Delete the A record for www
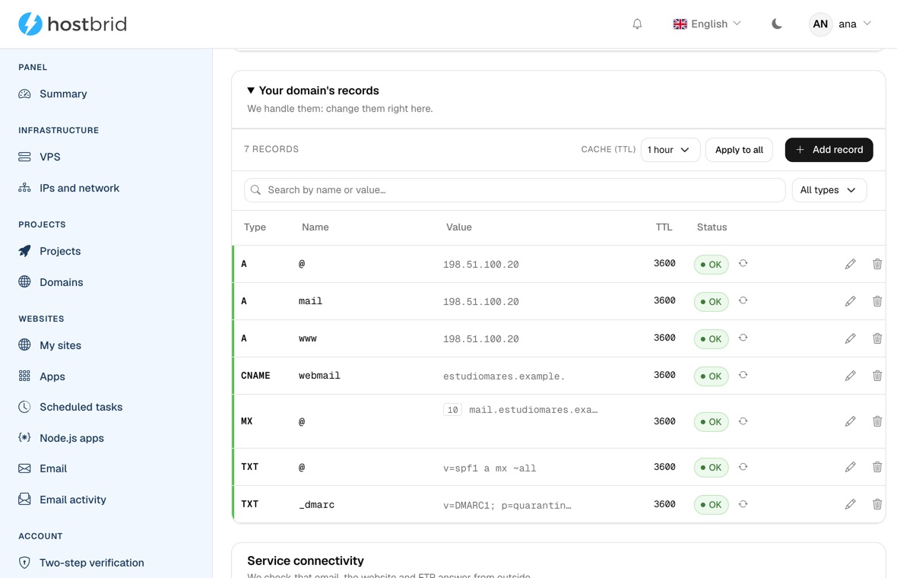 click(x=877, y=338)
